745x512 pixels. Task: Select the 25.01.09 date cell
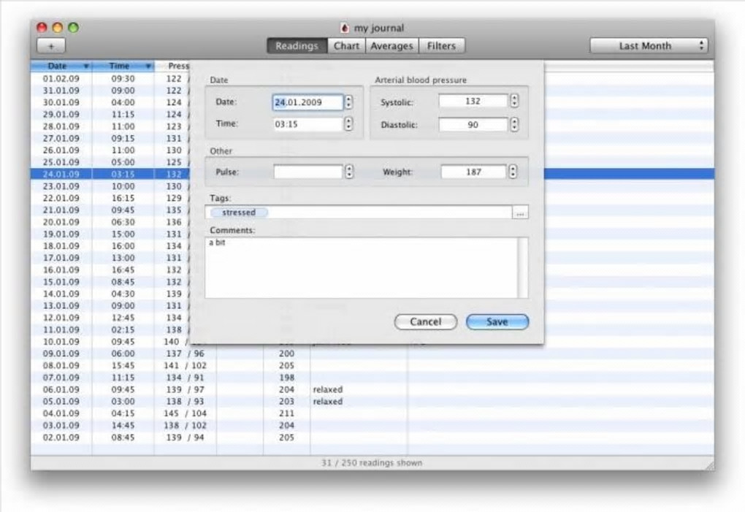(61, 162)
